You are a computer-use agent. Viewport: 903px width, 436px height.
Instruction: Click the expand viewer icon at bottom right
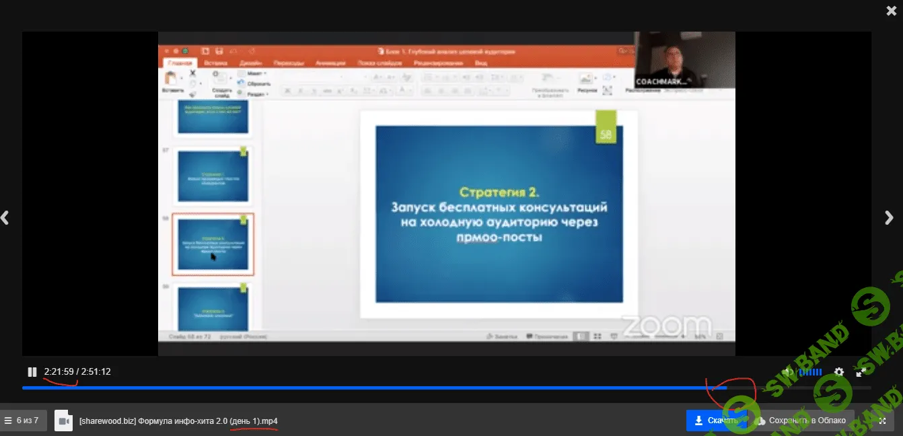(882, 421)
